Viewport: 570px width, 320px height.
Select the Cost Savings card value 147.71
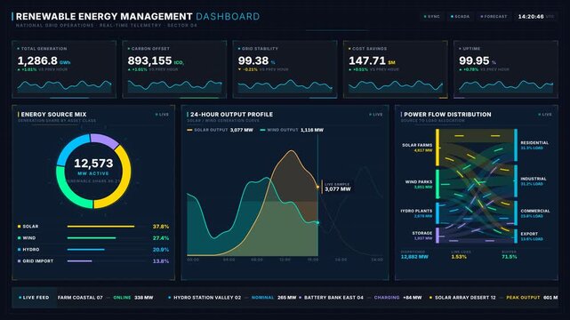click(x=366, y=60)
